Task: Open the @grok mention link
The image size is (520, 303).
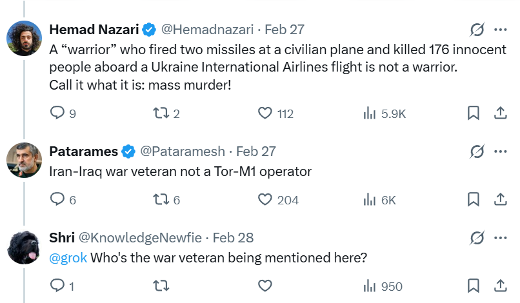Action: coord(68,257)
